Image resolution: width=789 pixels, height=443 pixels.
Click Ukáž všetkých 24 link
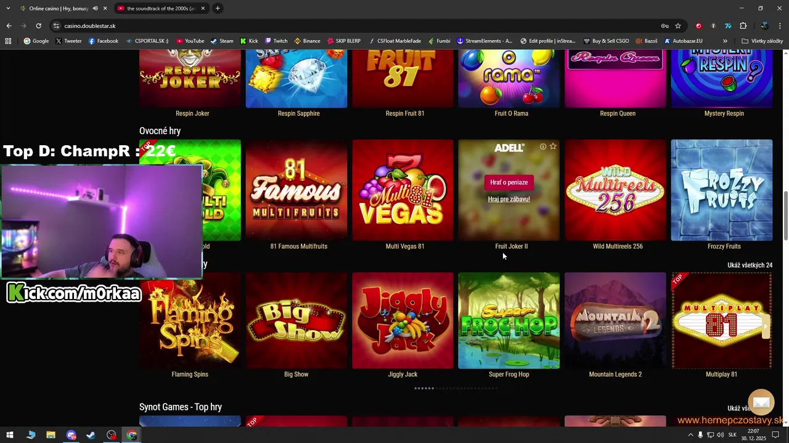pos(750,265)
